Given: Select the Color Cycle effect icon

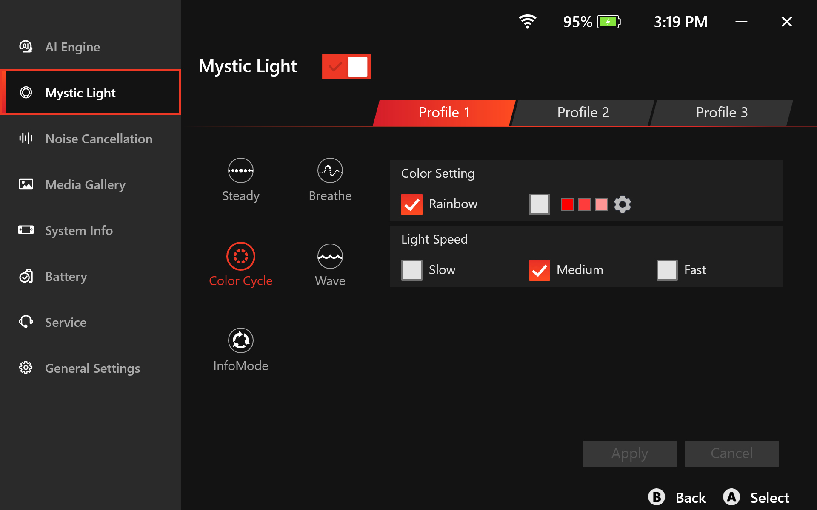Looking at the screenshot, I should 241,256.
